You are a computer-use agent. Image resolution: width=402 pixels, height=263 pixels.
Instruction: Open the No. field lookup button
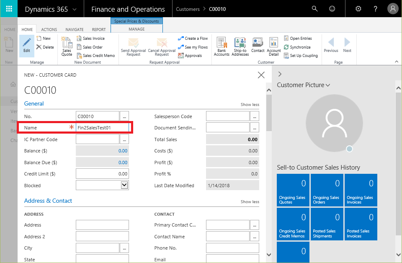pyautogui.click(x=124, y=116)
